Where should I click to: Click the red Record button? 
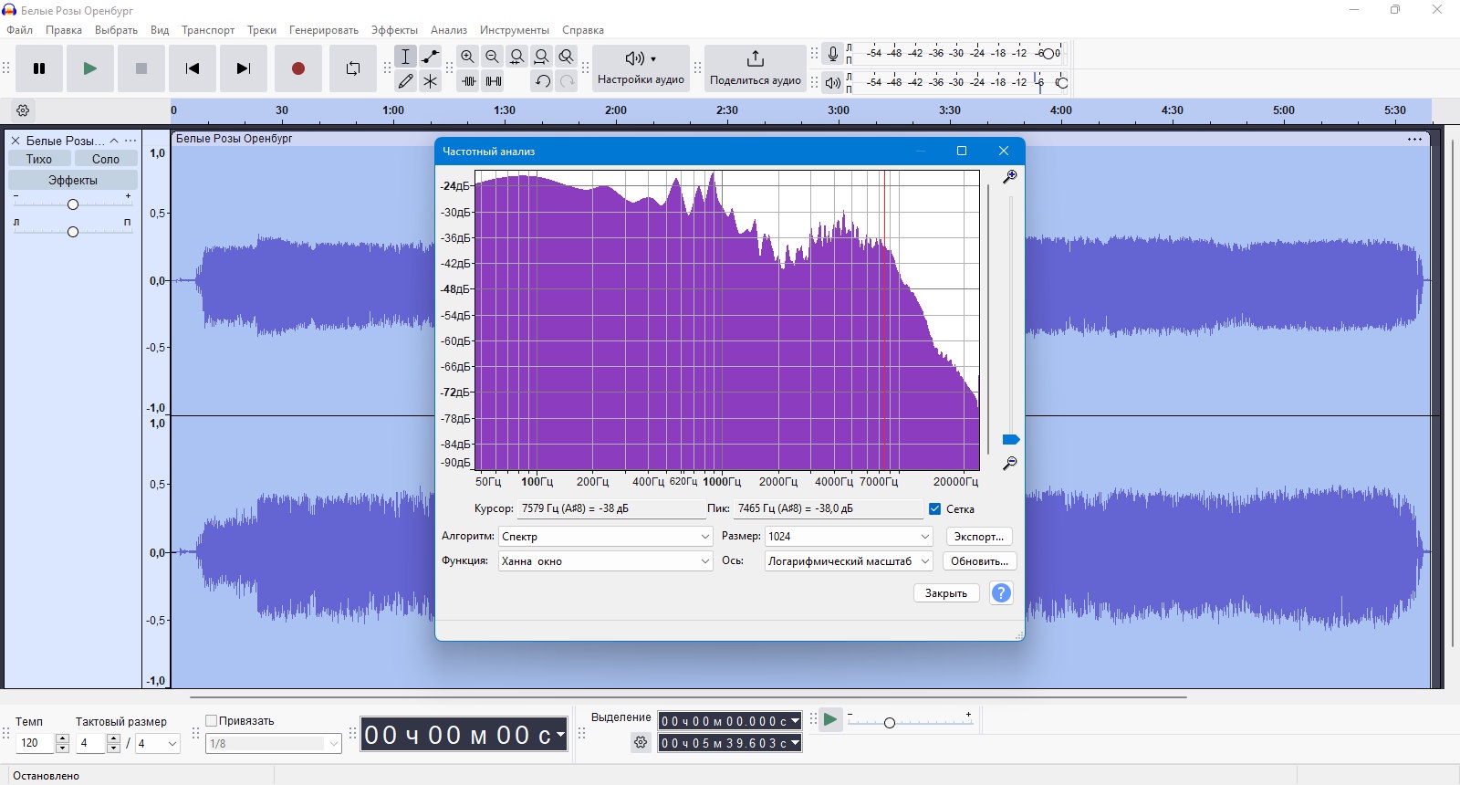(x=297, y=68)
